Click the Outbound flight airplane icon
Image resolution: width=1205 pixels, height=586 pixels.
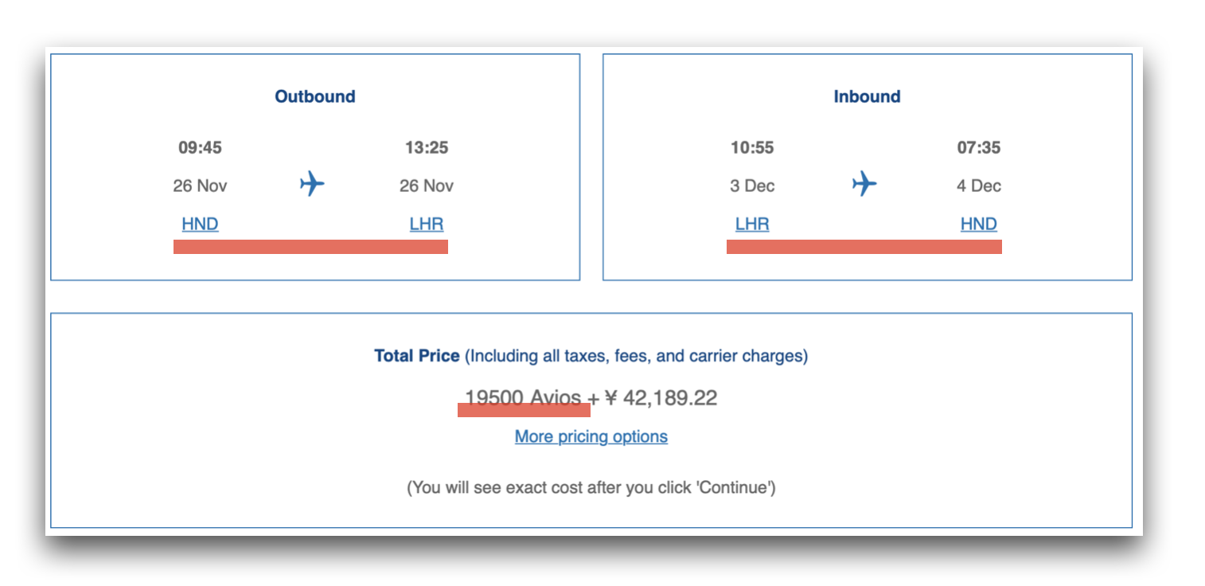[x=313, y=185]
